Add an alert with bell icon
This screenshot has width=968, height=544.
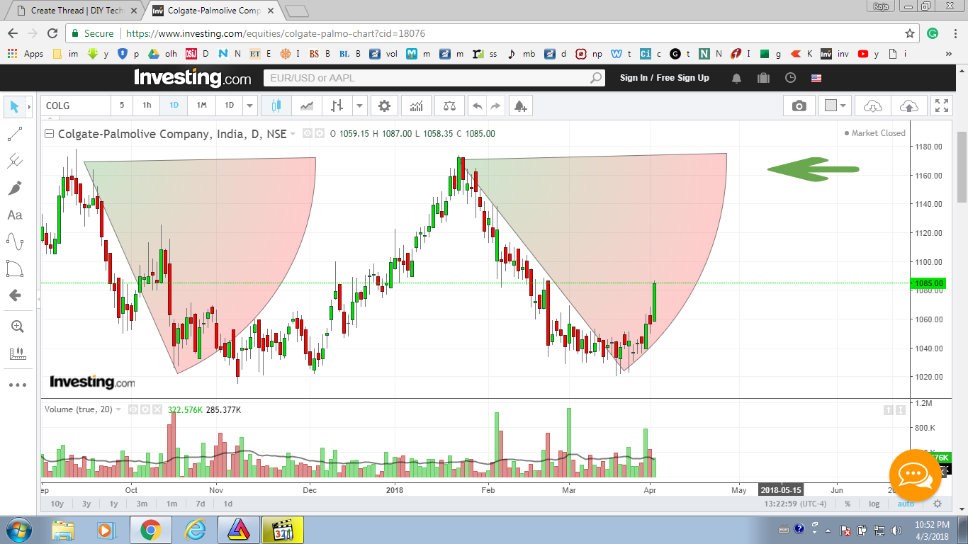point(520,106)
